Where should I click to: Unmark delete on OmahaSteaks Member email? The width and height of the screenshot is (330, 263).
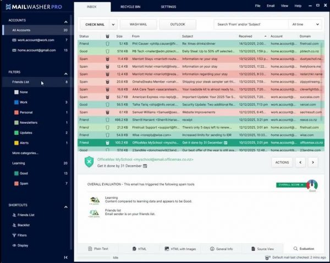click(x=107, y=81)
